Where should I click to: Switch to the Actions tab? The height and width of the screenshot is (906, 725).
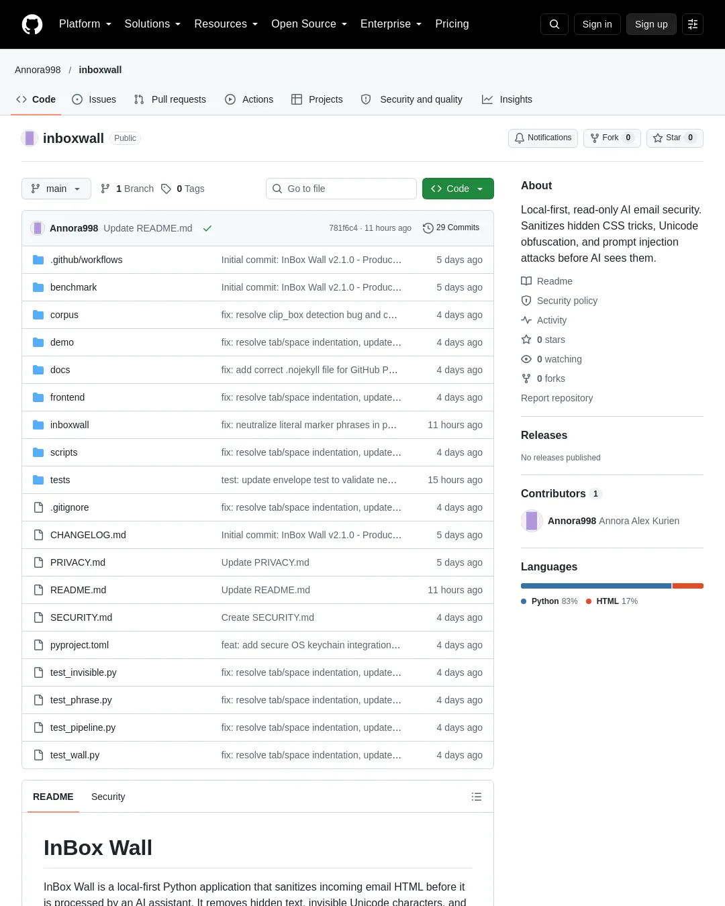click(x=249, y=99)
